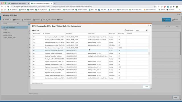Open a new browser tab
182x102 pixels.
(55, 3)
